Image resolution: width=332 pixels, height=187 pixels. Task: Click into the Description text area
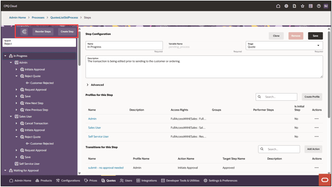204,67
